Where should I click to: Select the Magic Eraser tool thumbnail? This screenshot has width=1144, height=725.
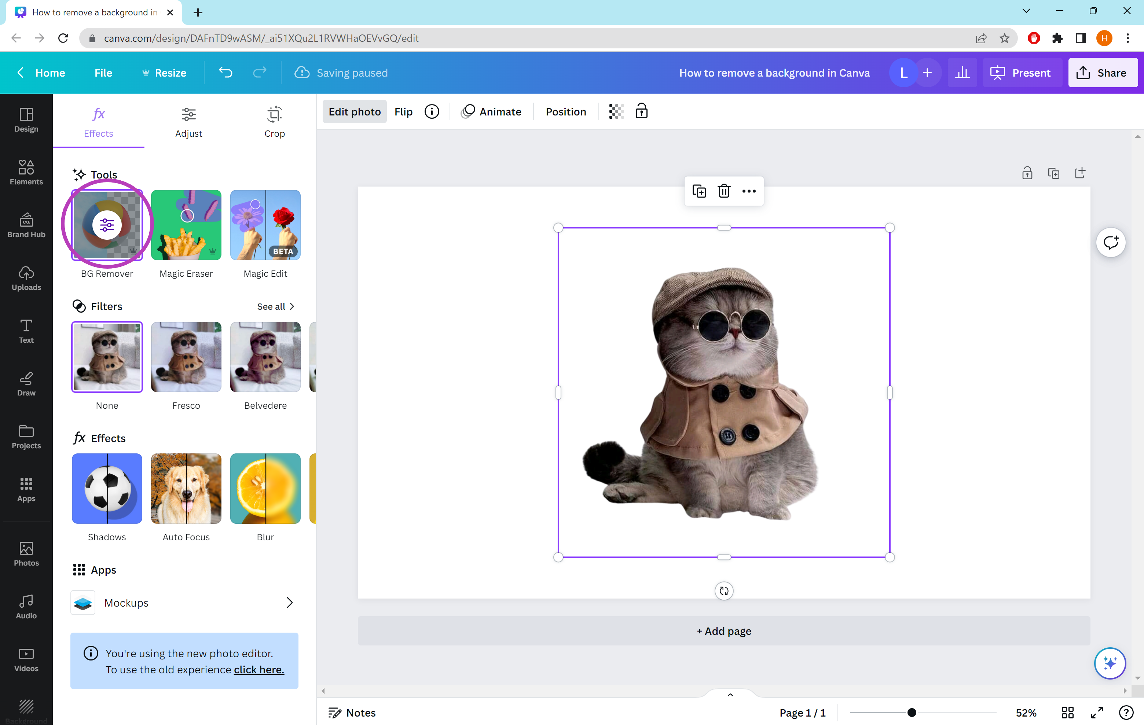186,225
